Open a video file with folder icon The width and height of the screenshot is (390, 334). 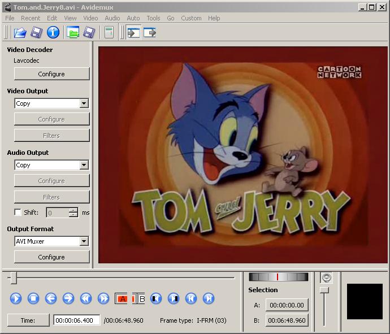tap(20, 33)
